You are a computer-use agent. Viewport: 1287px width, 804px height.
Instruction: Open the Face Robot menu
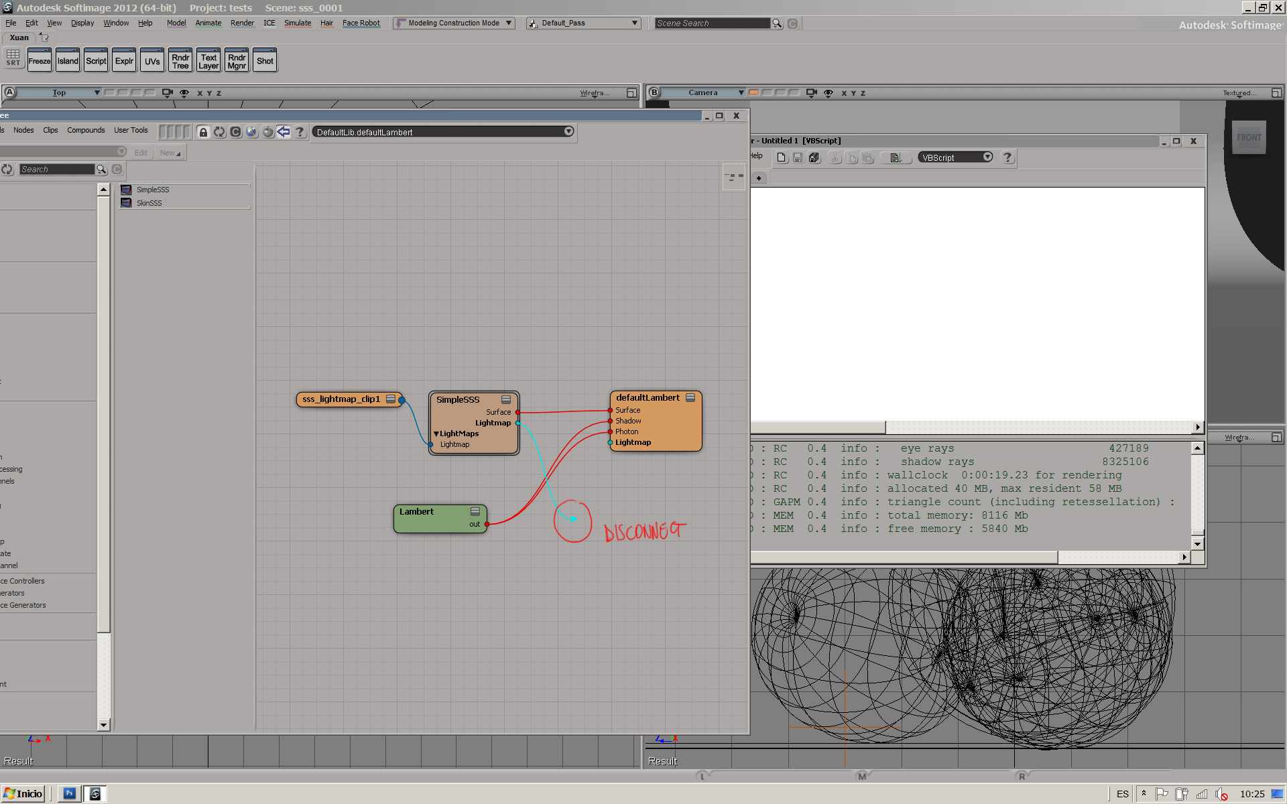[361, 23]
